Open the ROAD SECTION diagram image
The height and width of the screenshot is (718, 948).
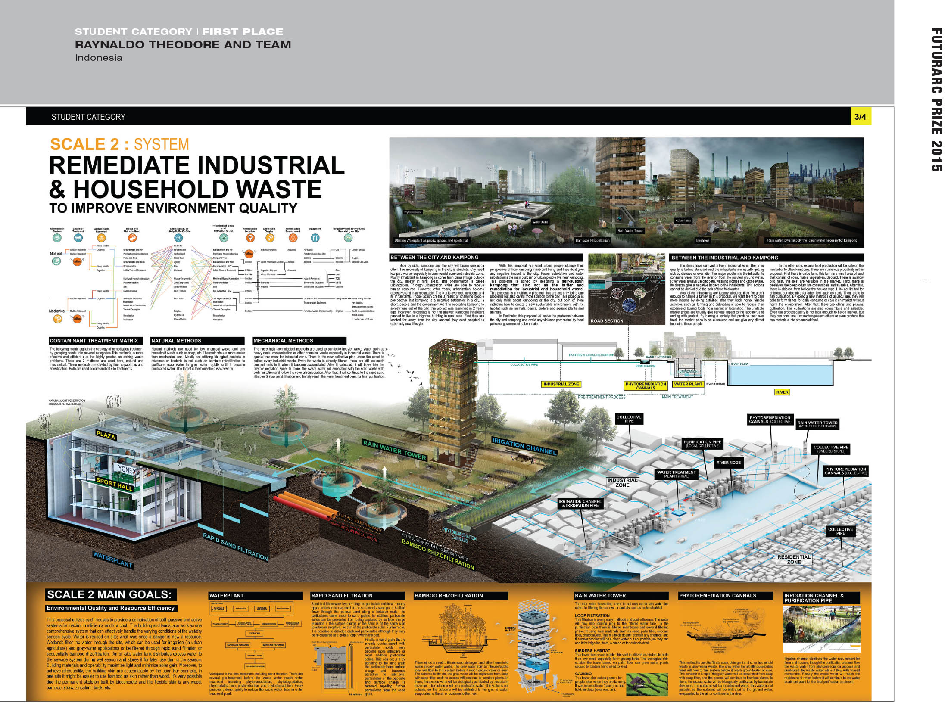click(627, 289)
